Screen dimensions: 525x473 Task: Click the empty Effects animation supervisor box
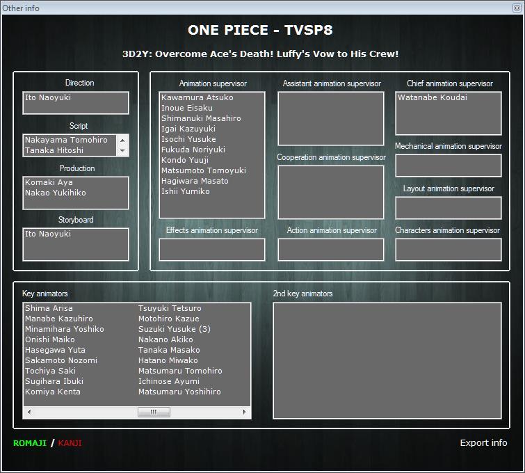pyautogui.click(x=212, y=250)
